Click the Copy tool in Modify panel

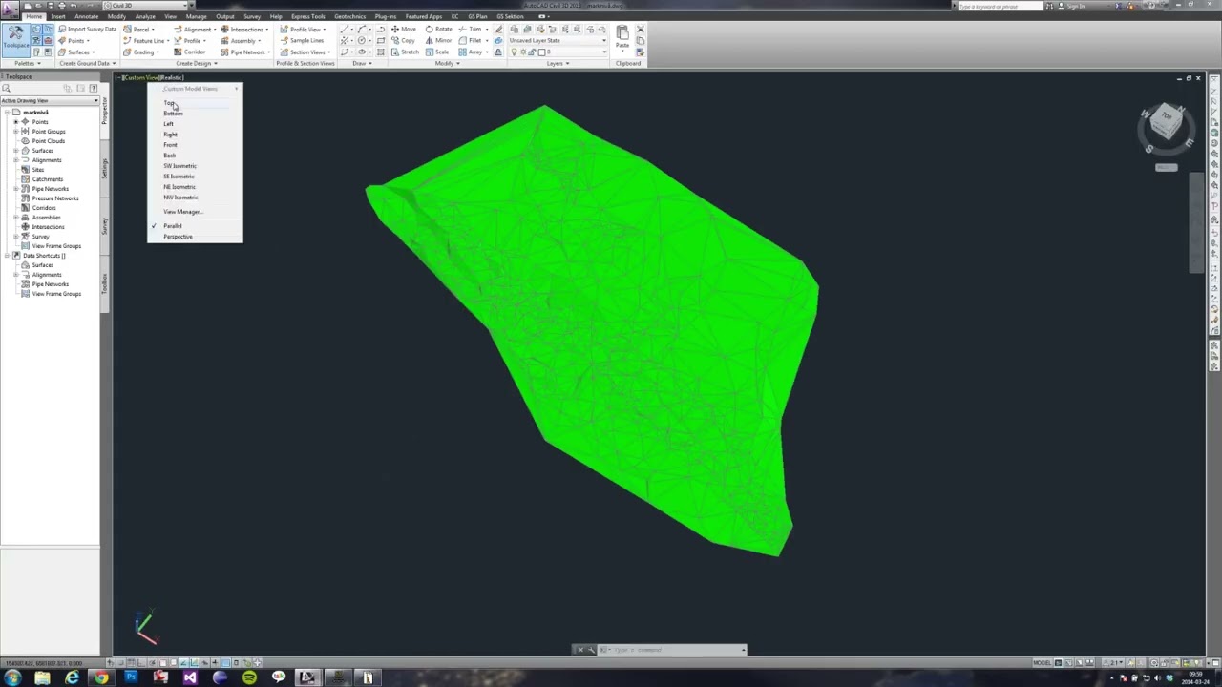click(403, 41)
